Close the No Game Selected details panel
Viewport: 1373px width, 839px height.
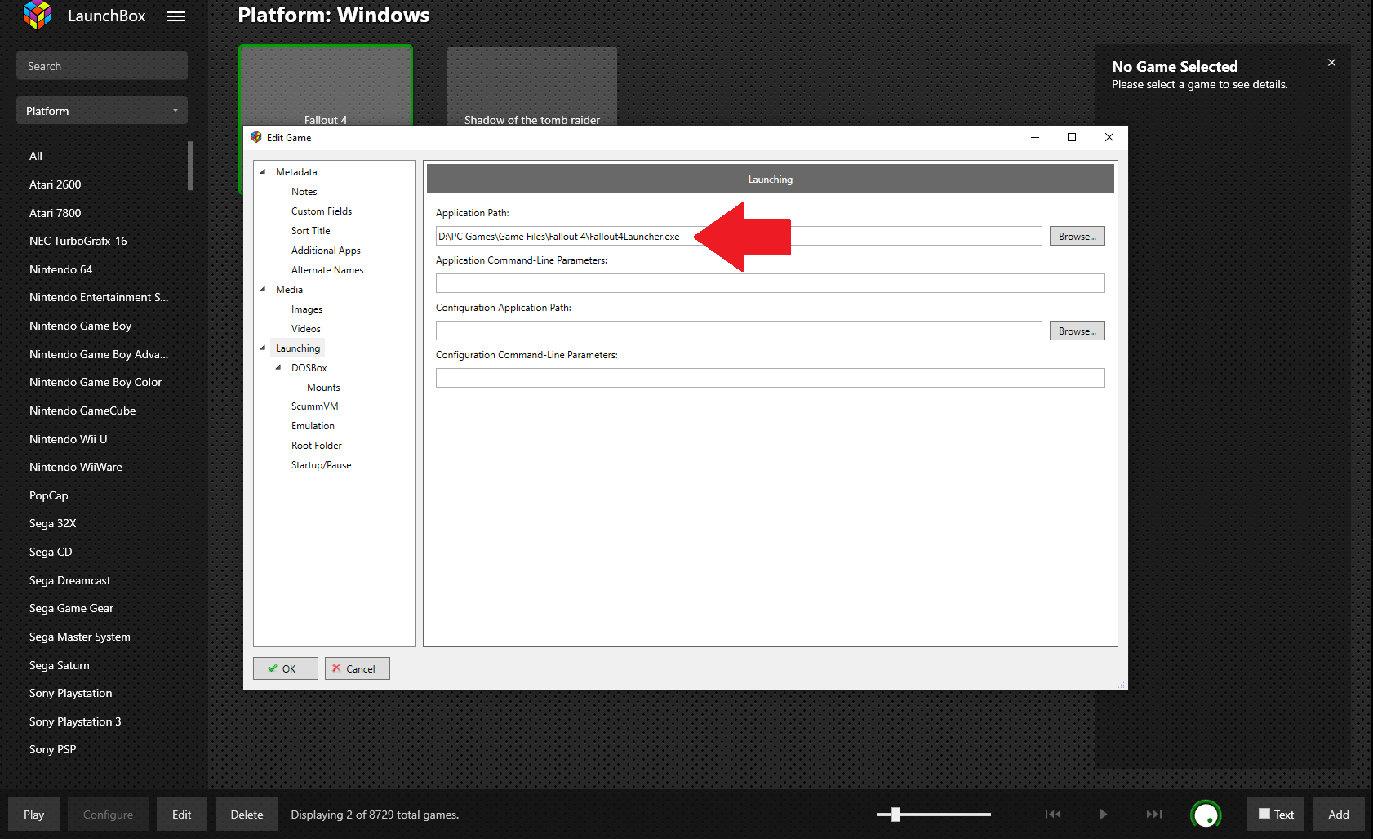[x=1331, y=63]
